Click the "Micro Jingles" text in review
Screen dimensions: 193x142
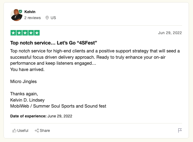click(x=23, y=82)
